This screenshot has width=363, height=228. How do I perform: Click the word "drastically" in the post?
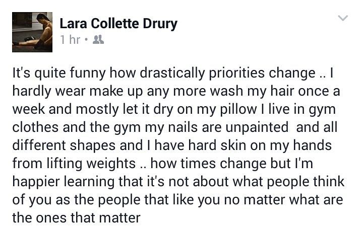coord(171,73)
